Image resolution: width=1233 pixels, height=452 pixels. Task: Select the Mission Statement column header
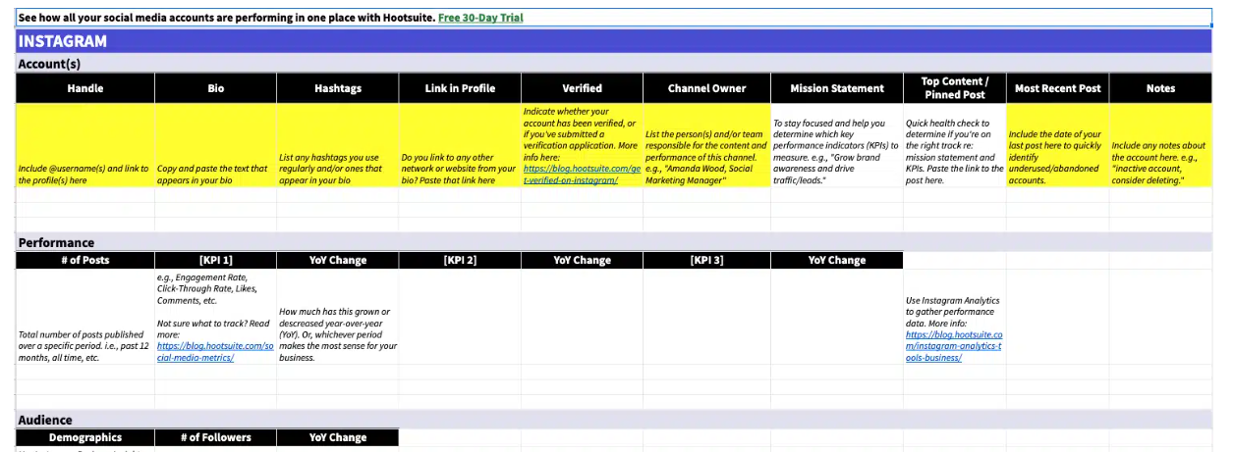(837, 88)
